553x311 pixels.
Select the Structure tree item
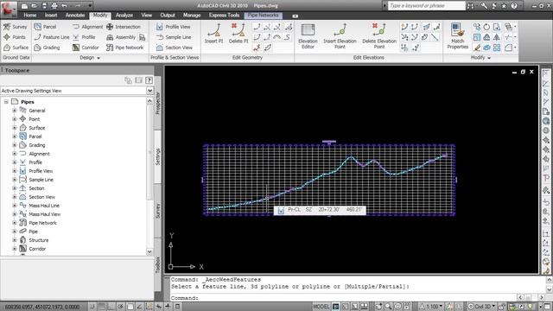point(38,240)
